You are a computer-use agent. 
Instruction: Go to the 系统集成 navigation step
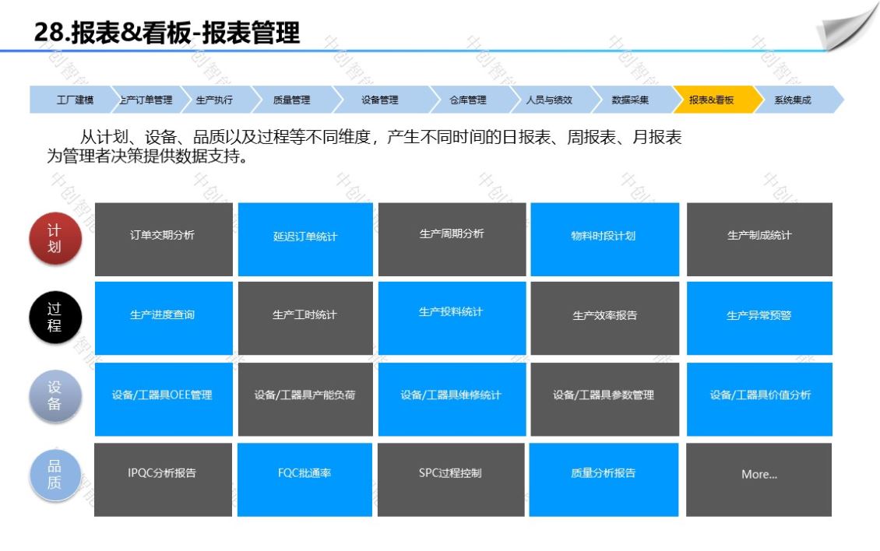(x=793, y=100)
